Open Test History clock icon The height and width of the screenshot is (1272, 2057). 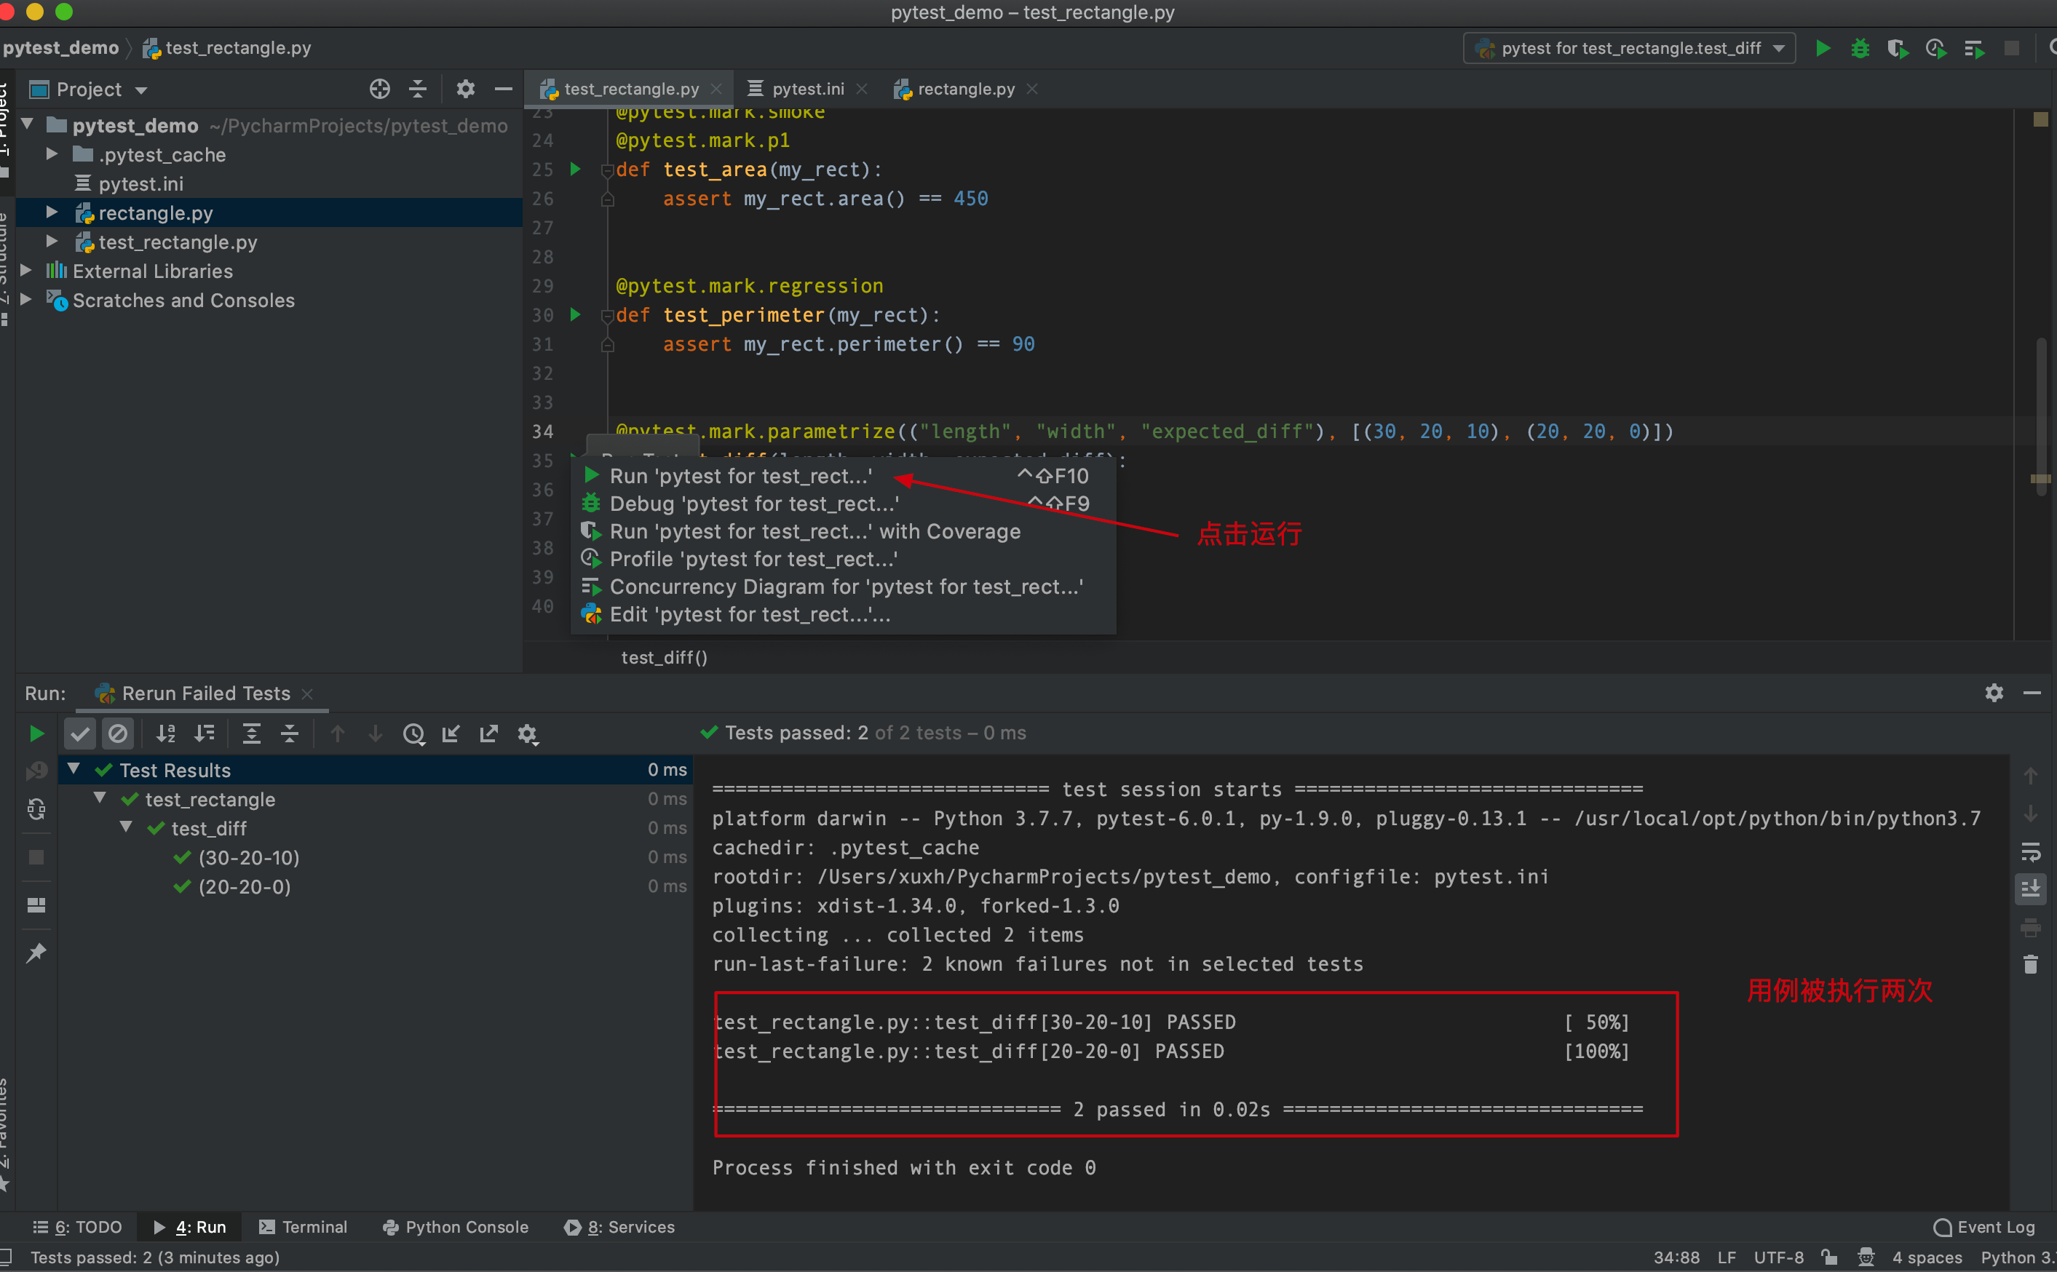coord(413,734)
